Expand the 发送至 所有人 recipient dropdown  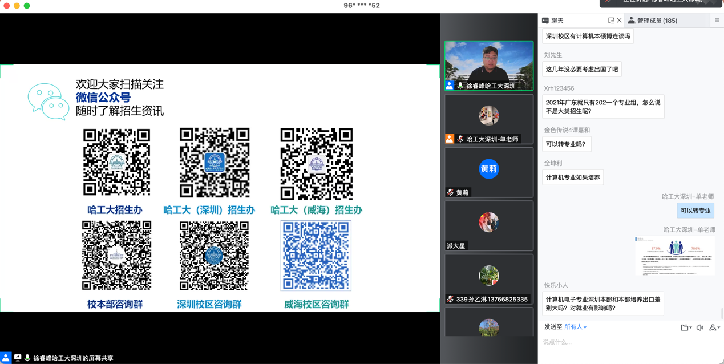click(575, 327)
